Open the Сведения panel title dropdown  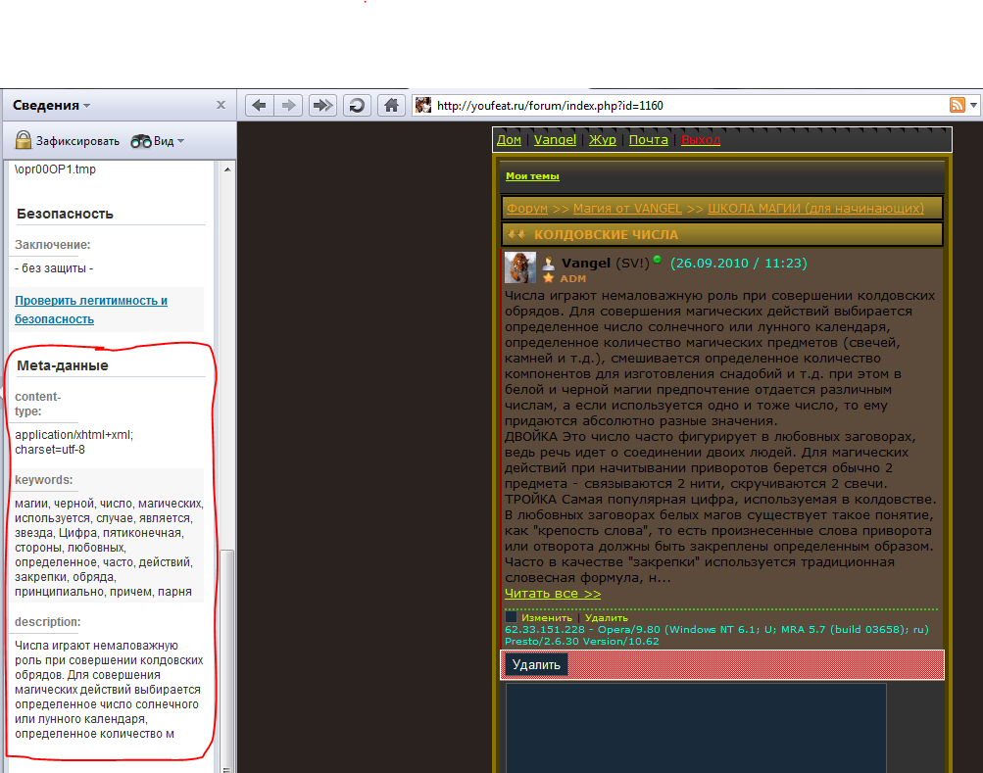tap(86, 106)
